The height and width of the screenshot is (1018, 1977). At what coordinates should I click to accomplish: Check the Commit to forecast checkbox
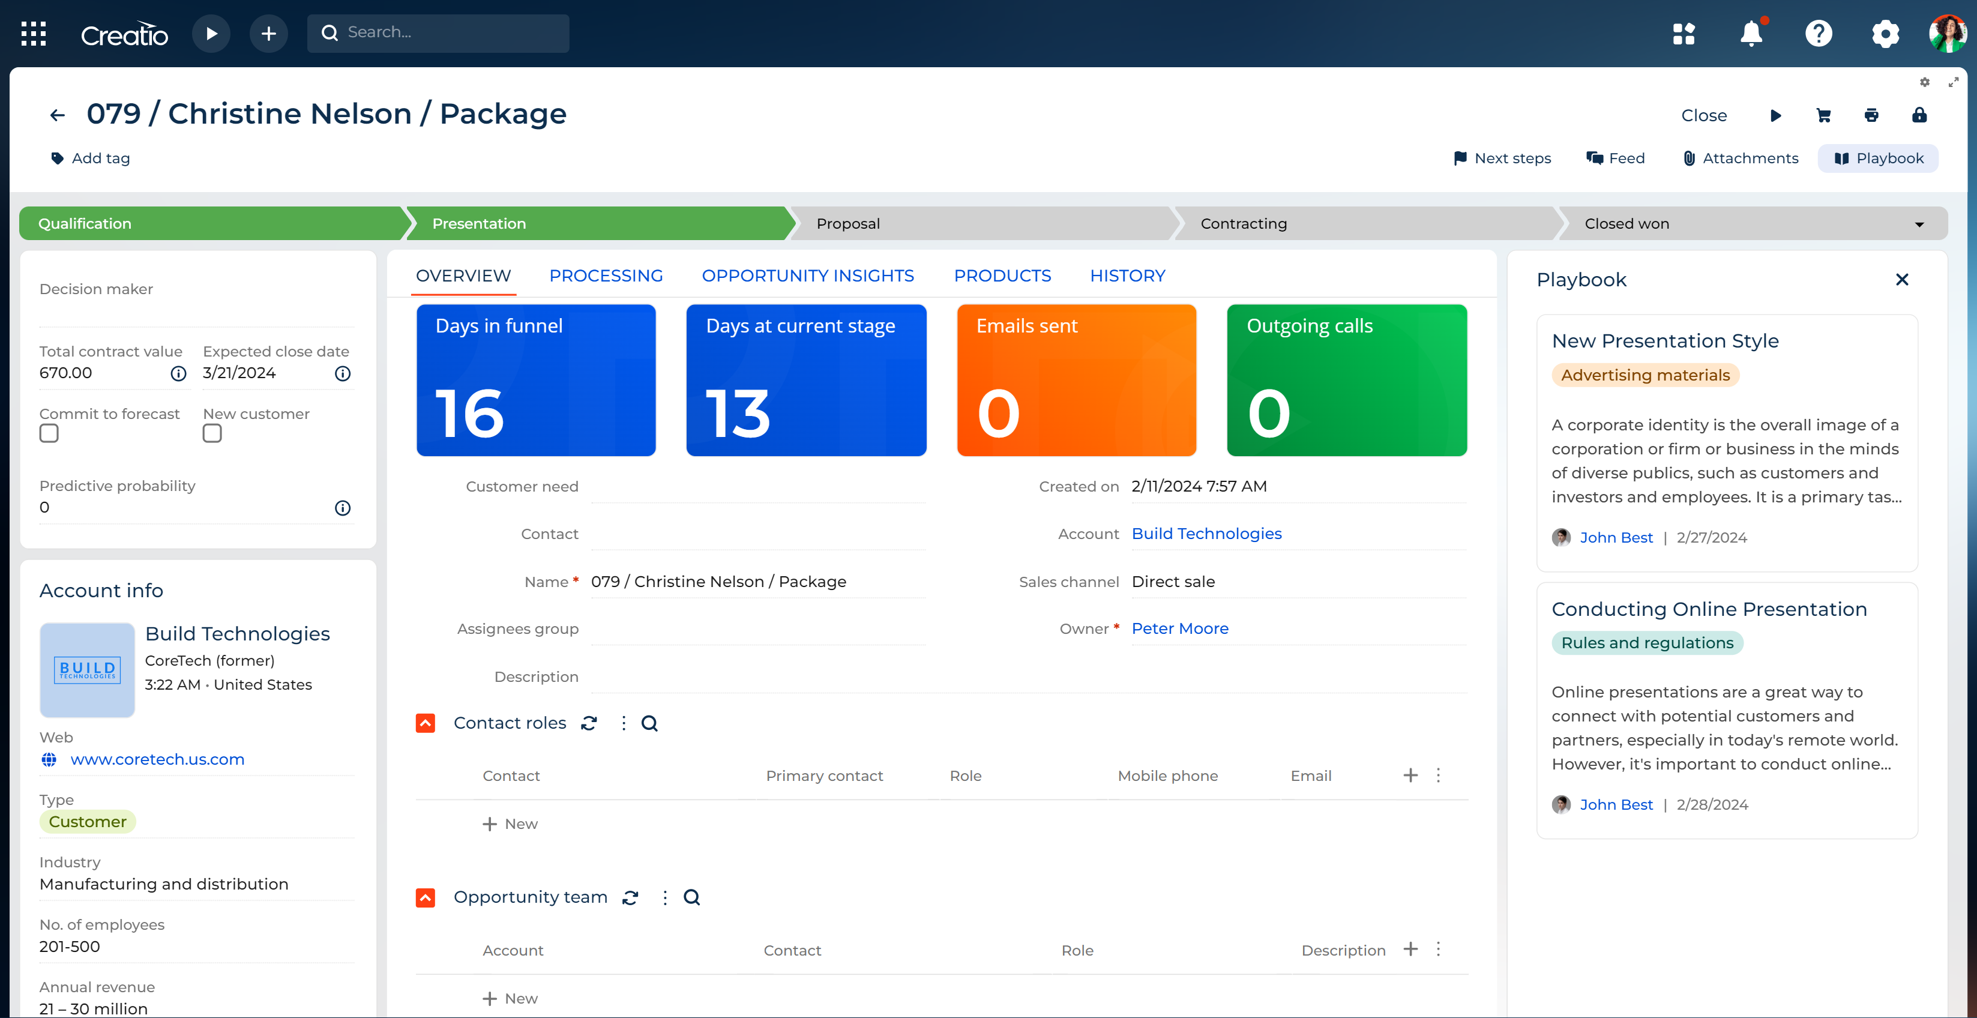[49, 433]
